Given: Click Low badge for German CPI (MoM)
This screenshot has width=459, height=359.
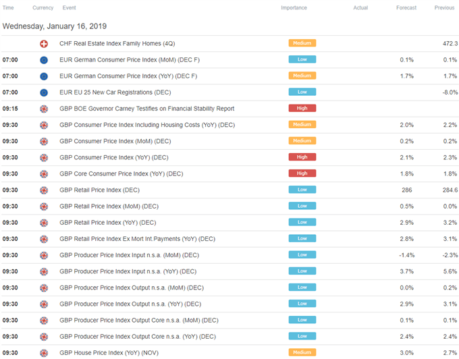Looking at the screenshot, I should (302, 59).
